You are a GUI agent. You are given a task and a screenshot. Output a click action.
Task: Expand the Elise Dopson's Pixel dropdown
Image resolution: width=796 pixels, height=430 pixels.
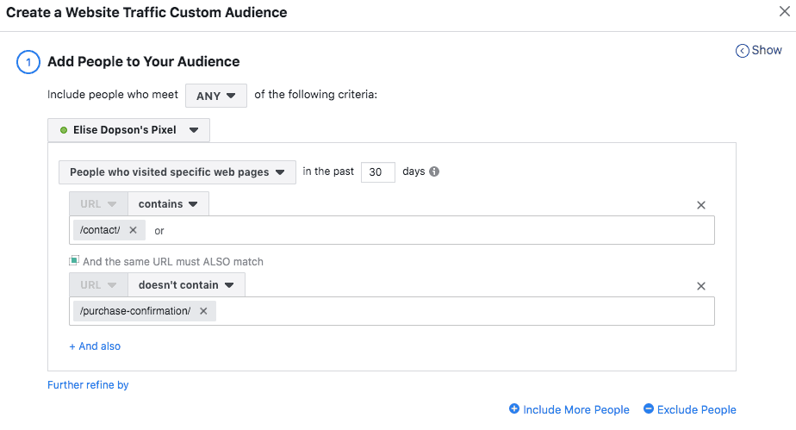(128, 130)
